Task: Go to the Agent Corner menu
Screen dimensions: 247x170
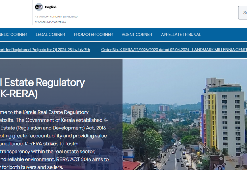Action: [x=137, y=35]
